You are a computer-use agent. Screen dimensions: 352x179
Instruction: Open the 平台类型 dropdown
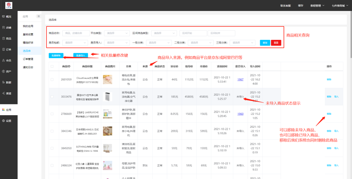[x=117, y=33]
